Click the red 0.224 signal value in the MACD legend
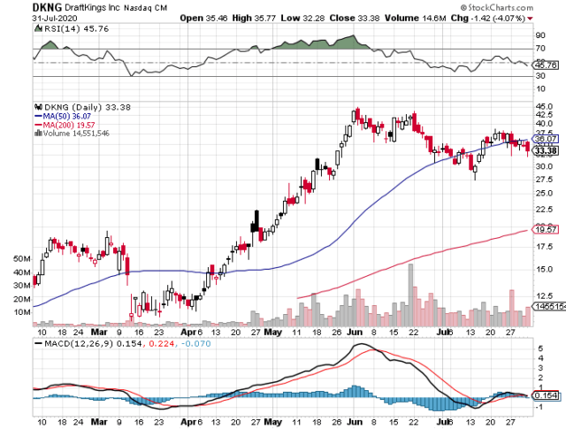Image resolution: width=566 pixels, height=429 pixels. coord(161,343)
